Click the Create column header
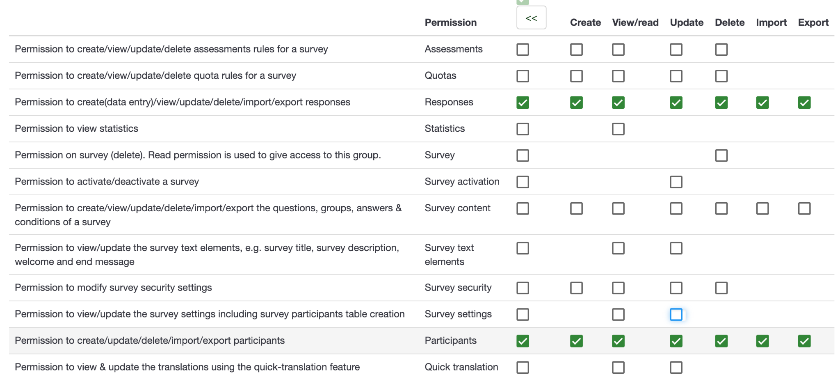The image size is (840, 391). (x=585, y=23)
